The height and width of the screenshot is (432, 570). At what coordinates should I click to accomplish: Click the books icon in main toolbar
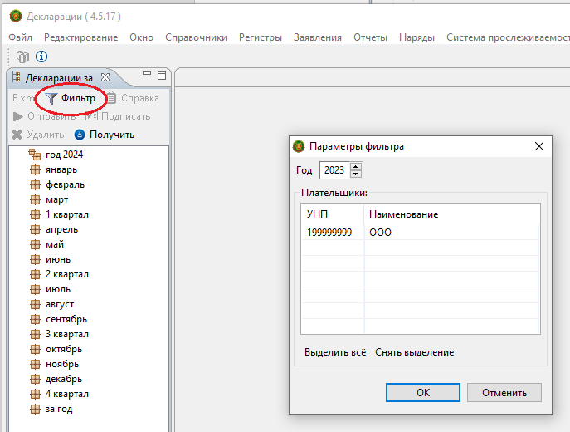pyautogui.click(x=22, y=56)
